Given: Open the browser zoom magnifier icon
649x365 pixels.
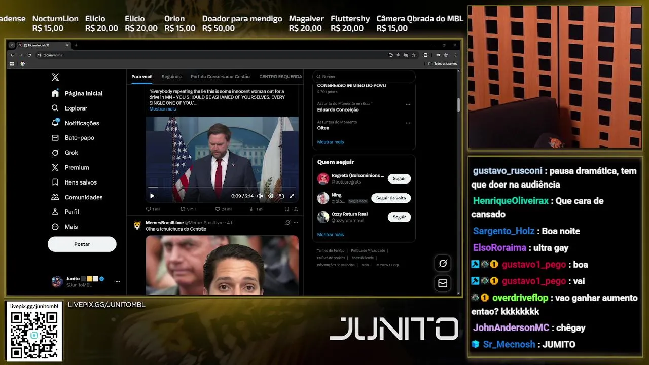Looking at the screenshot, I should tap(399, 55).
